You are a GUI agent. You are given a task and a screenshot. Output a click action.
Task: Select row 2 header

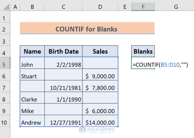5,28
